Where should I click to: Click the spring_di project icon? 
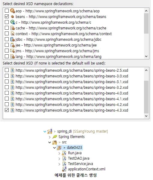tap(50, 131)
